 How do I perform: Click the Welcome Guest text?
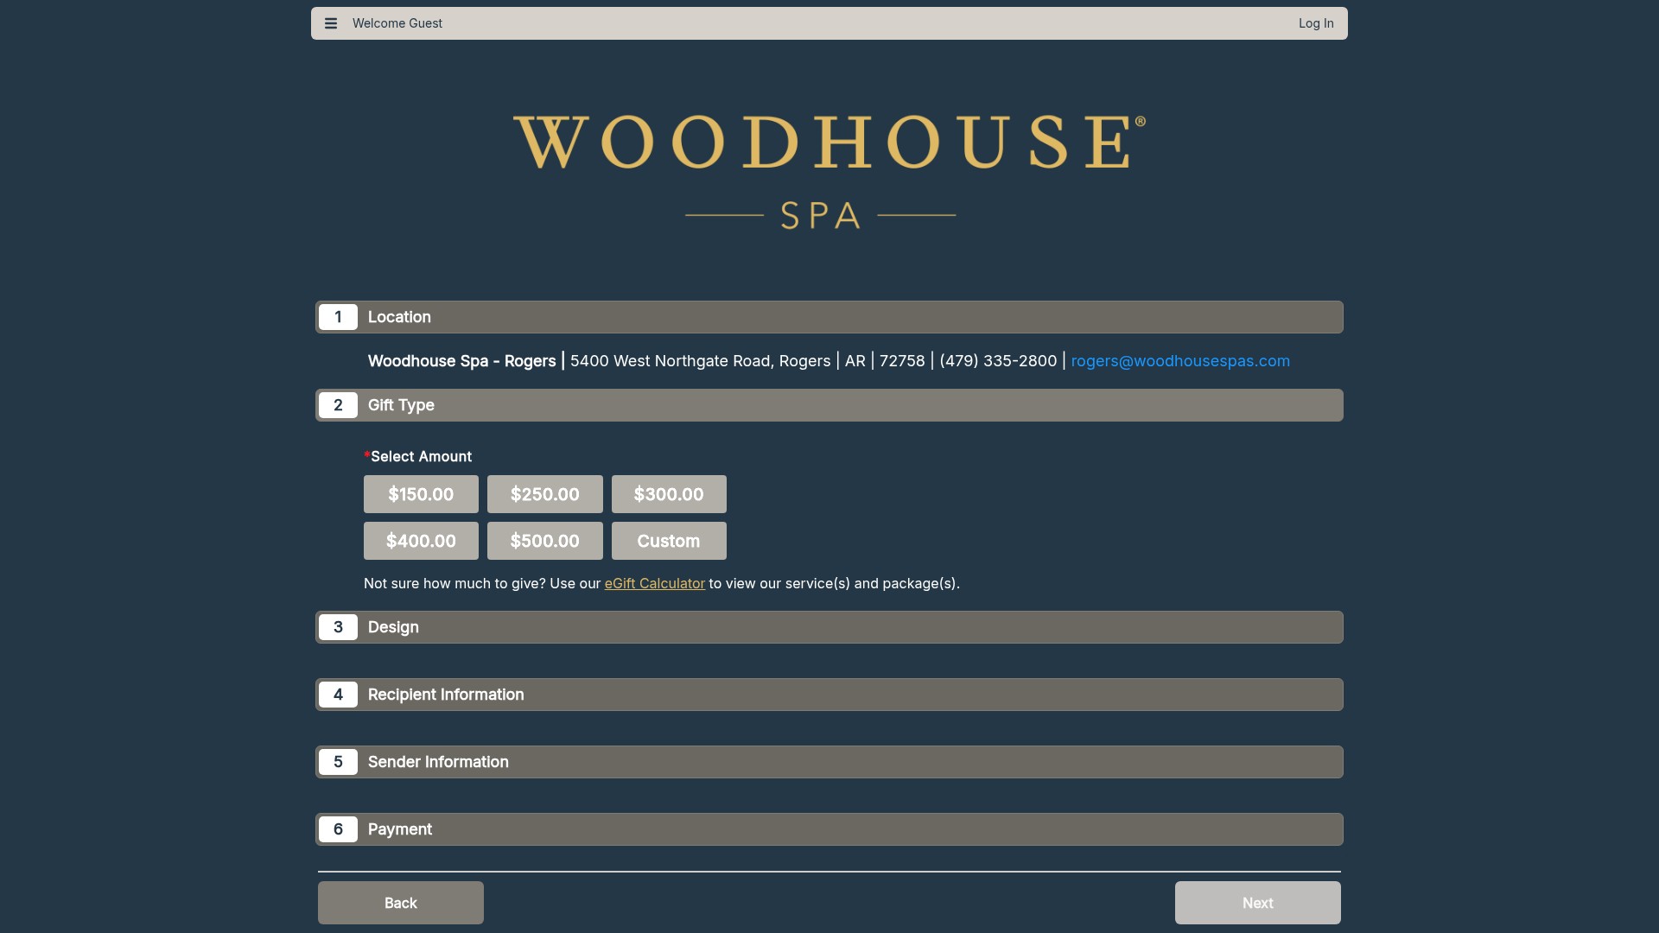[397, 23]
